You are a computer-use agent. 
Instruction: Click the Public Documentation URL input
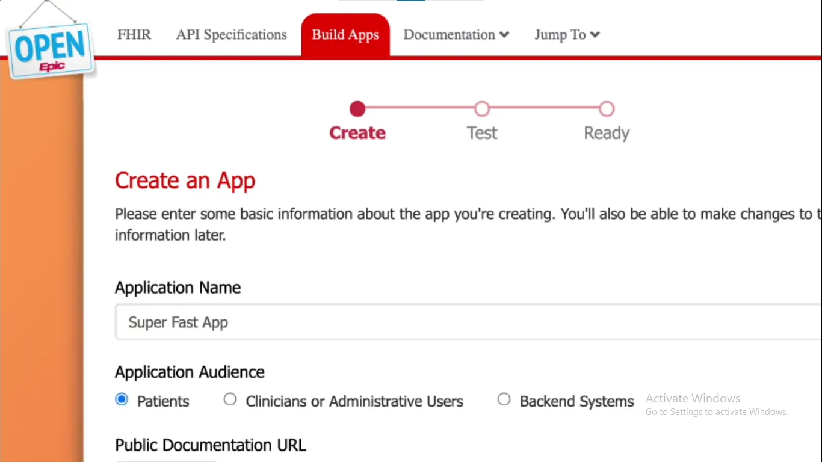pos(165,461)
